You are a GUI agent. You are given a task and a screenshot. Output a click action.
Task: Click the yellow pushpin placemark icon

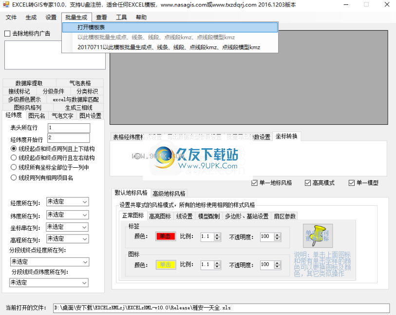pyautogui.click(x=318, y=236)
